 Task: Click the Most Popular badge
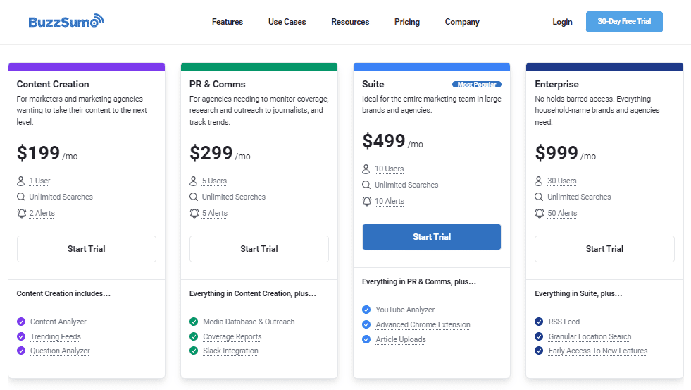477,84
